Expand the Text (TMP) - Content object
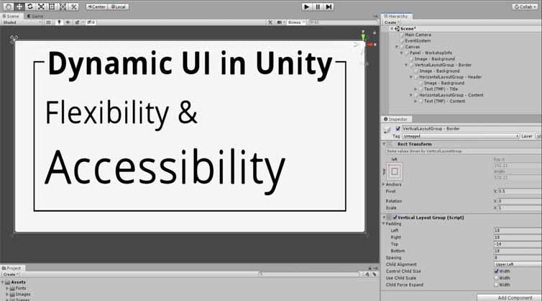 click(415, 101)
